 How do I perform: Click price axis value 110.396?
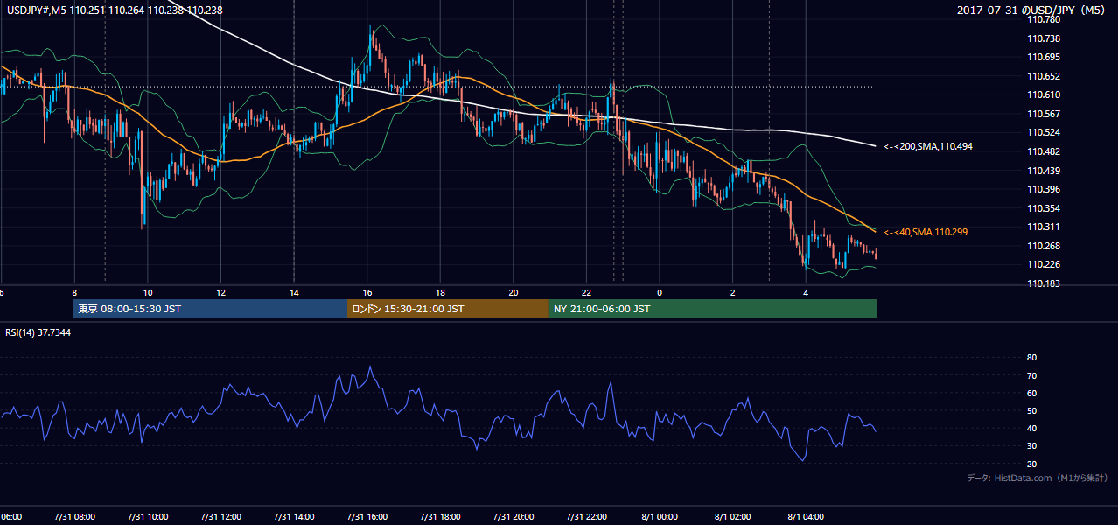click(x=1043, y=189)
